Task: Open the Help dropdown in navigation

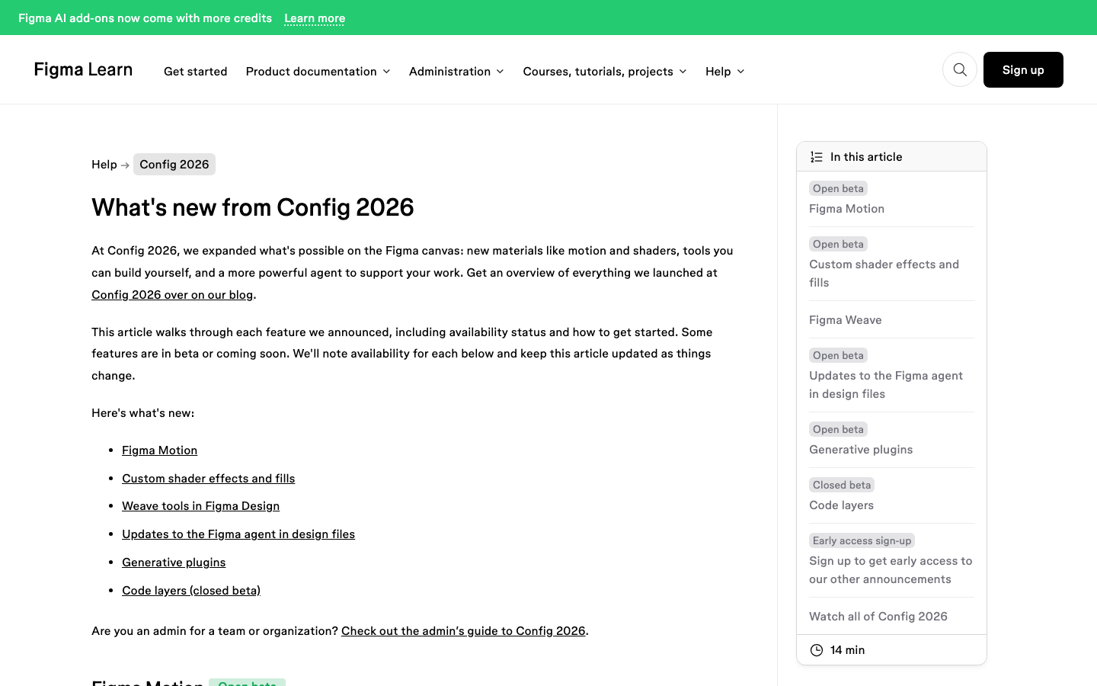Action: pos(724,71)
